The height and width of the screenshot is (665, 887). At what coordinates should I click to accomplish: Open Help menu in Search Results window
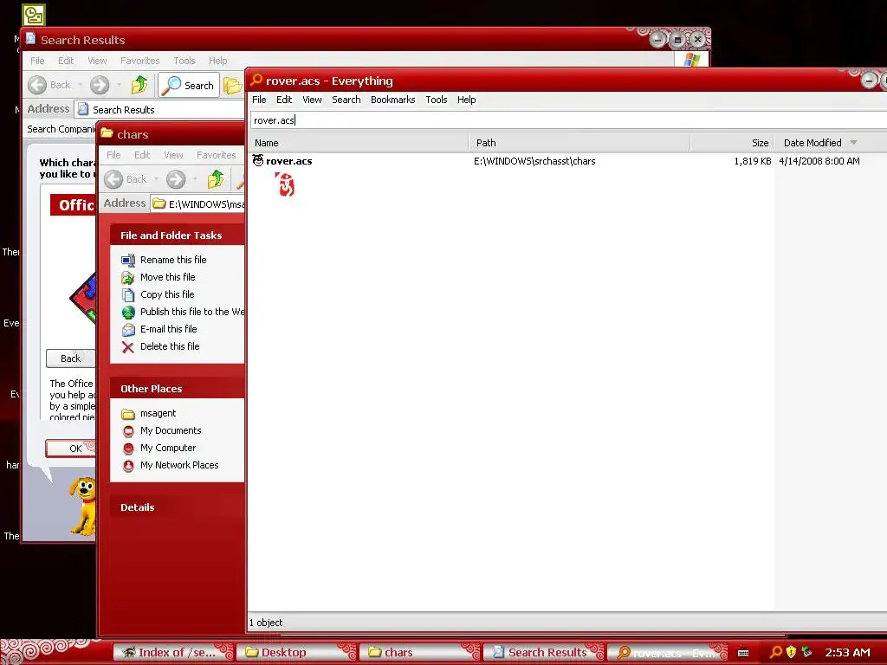tap(217, 61)
